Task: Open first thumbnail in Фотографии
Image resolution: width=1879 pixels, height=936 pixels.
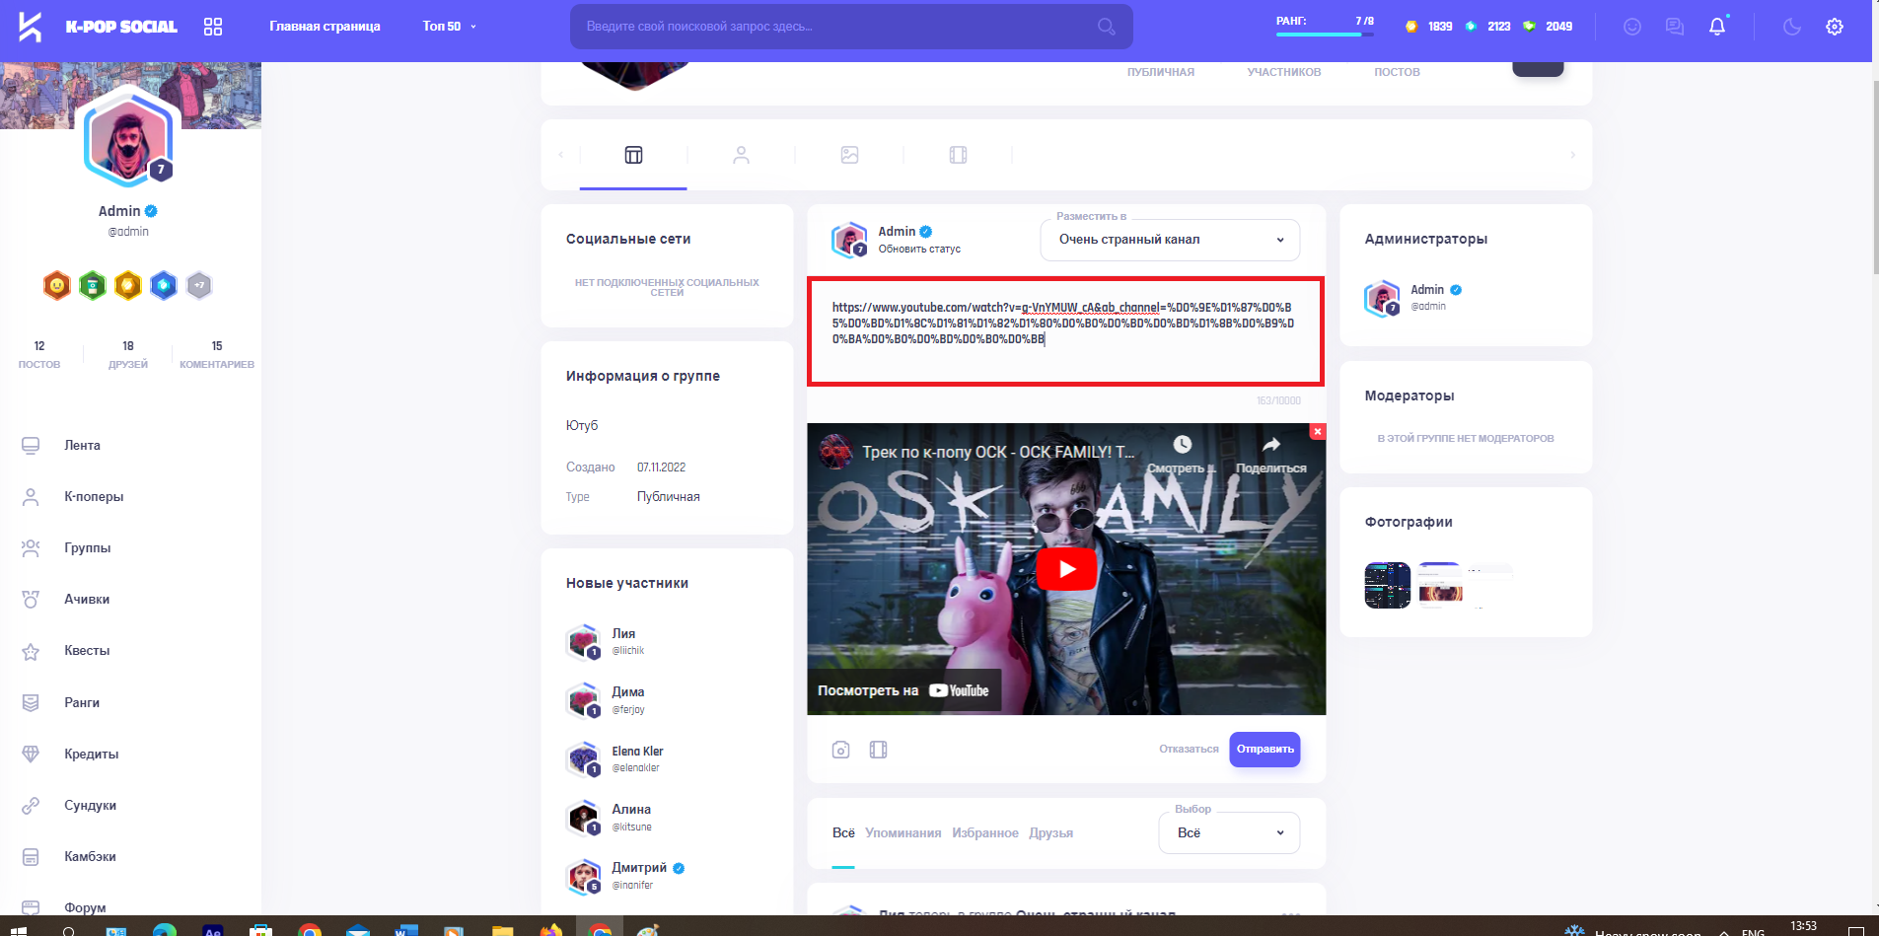Action: point(1387,586)
